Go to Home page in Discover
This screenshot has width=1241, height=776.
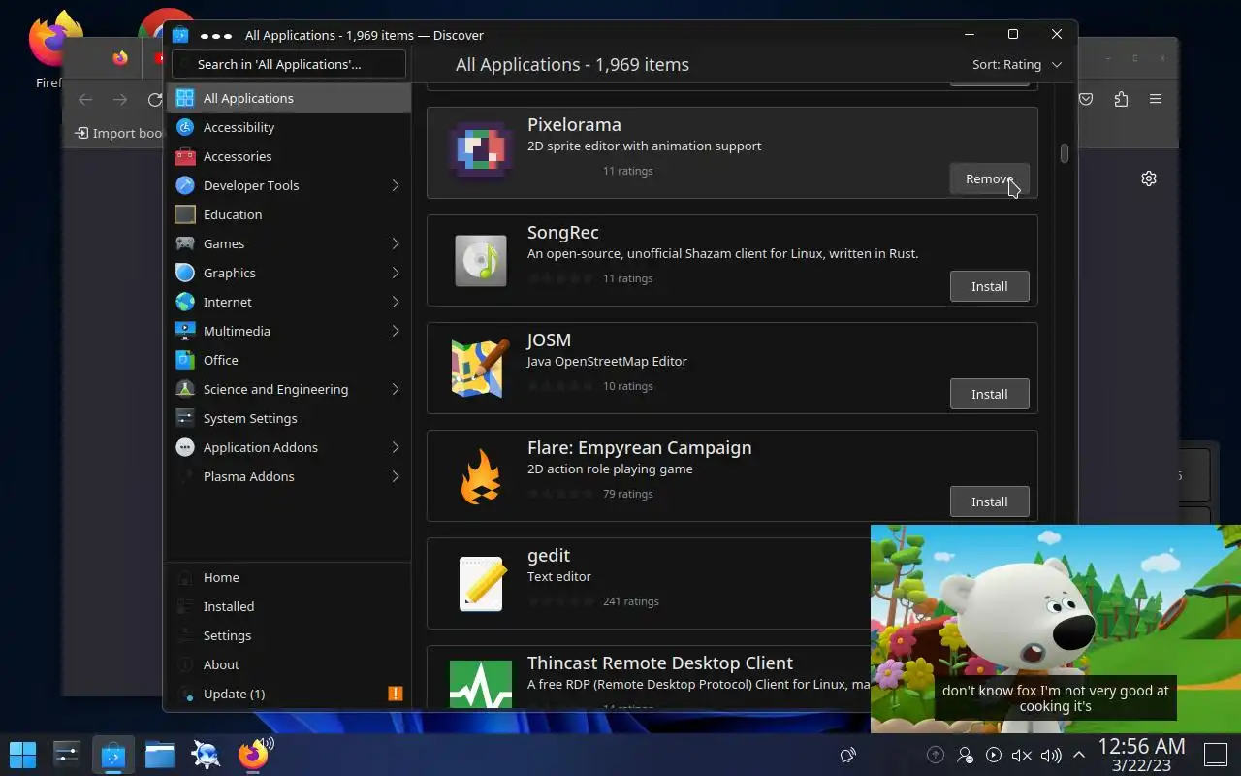[289, 577]
